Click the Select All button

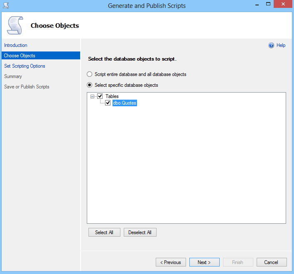coord(104,232)
